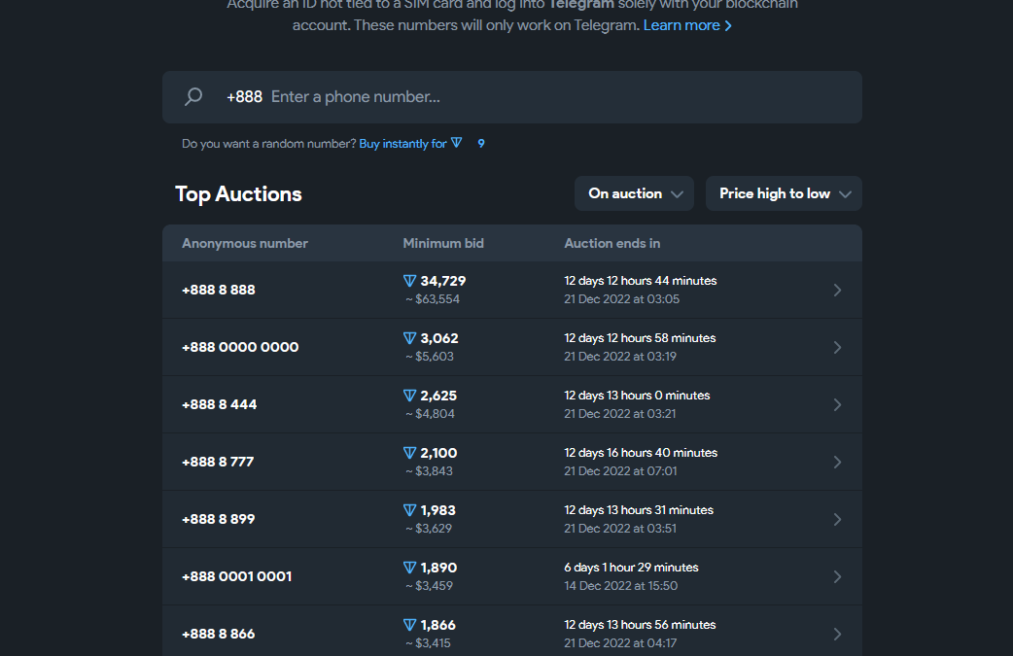Click the Auction ends in column header
1013x656 pixels.
[x=612, y=243]
